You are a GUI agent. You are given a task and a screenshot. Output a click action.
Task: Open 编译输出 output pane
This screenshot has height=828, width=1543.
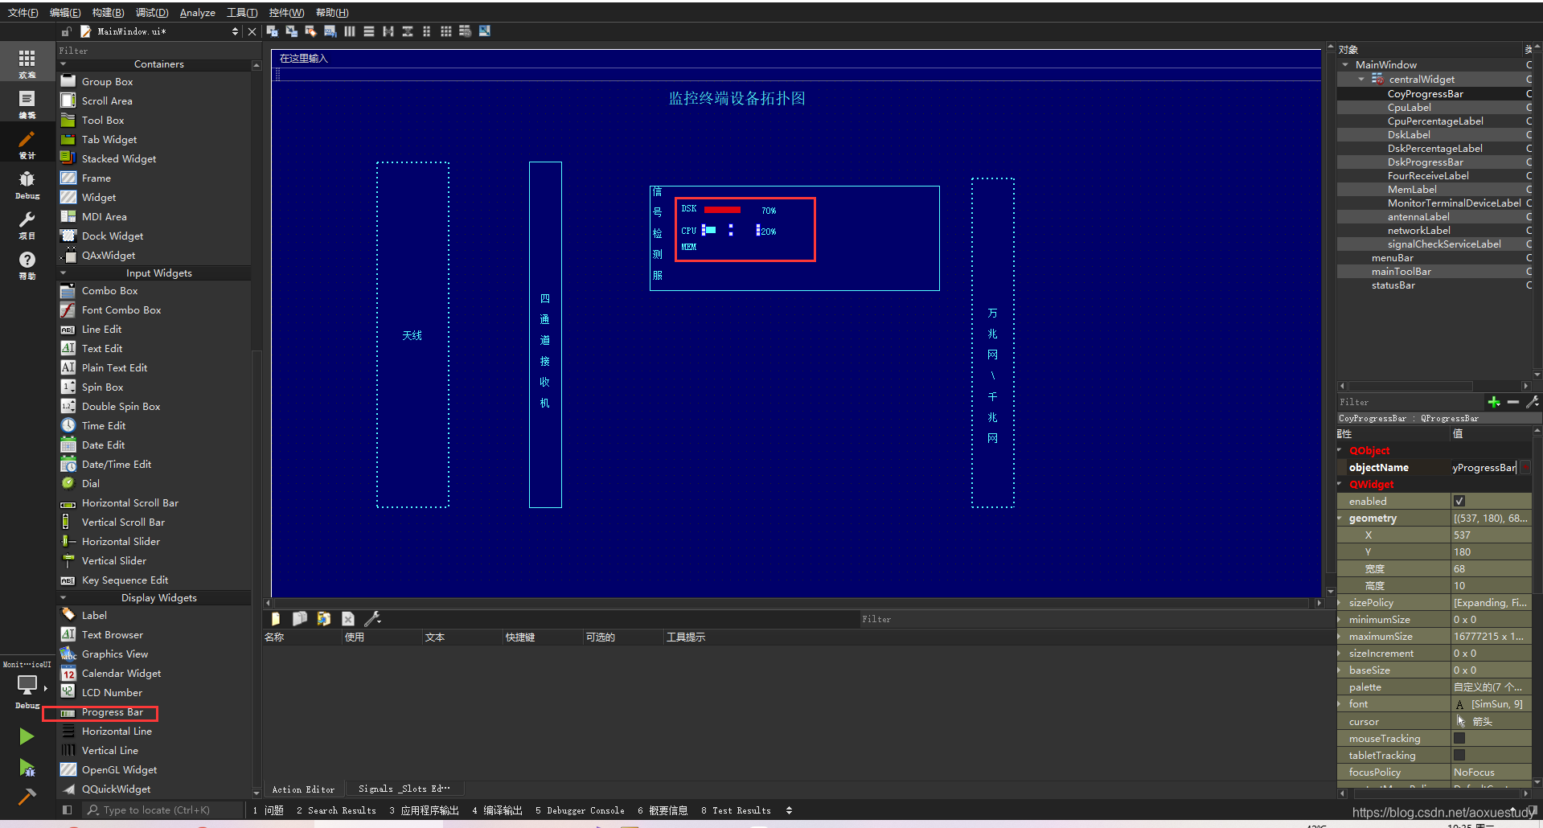pos(497,810)
